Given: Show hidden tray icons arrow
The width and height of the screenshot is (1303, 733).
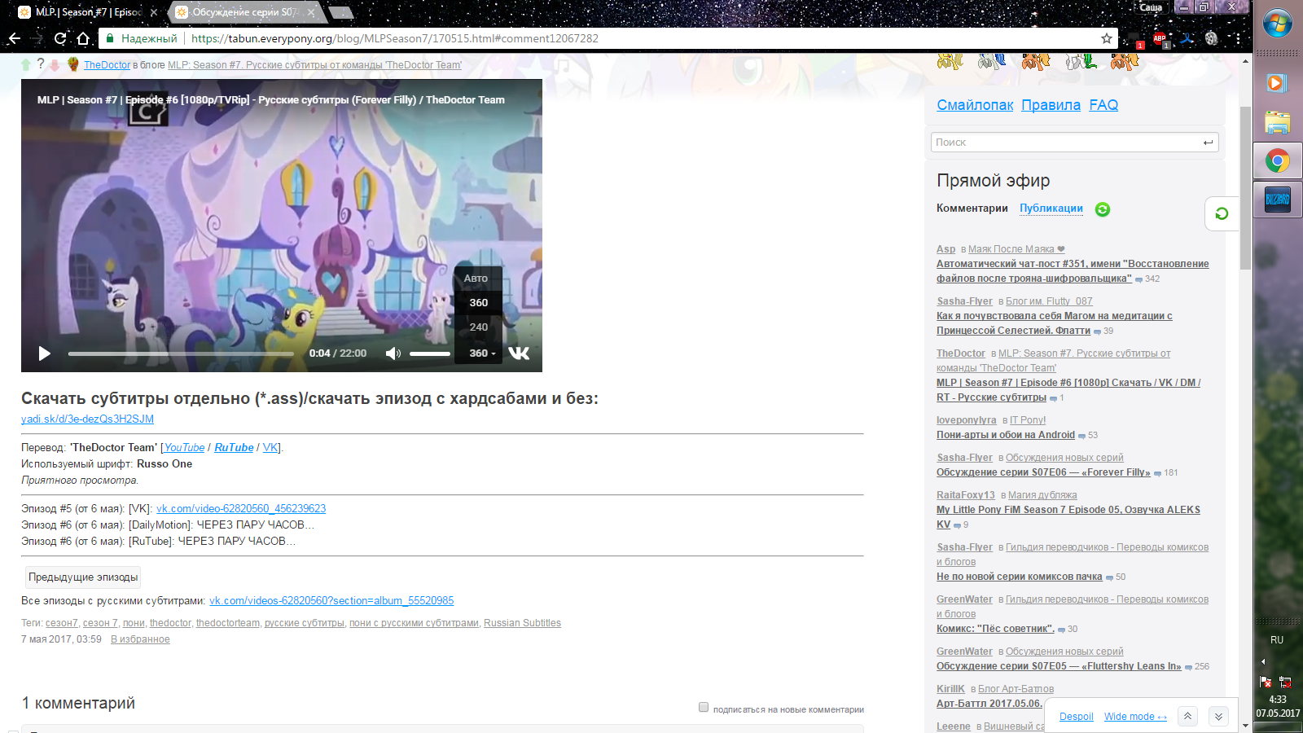Looking at the screenshot, I should click(x=1263, y=661).
